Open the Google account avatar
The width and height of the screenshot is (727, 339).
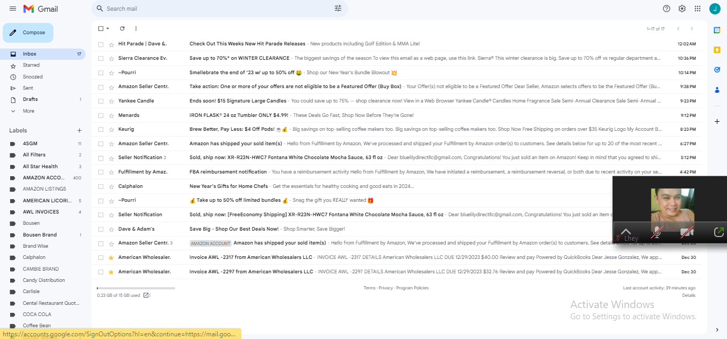coord(715,9)
